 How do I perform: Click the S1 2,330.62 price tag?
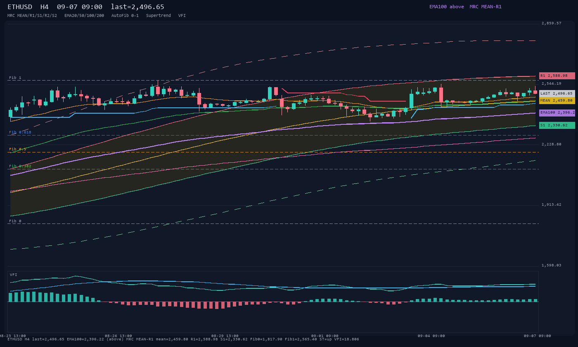coord(557,125)
